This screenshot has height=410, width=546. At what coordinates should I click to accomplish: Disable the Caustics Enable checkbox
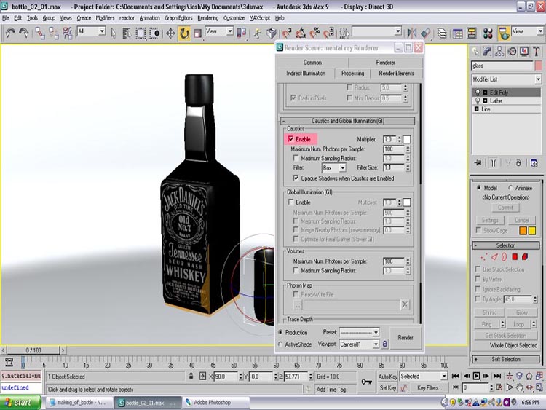[x=291, y=138]
